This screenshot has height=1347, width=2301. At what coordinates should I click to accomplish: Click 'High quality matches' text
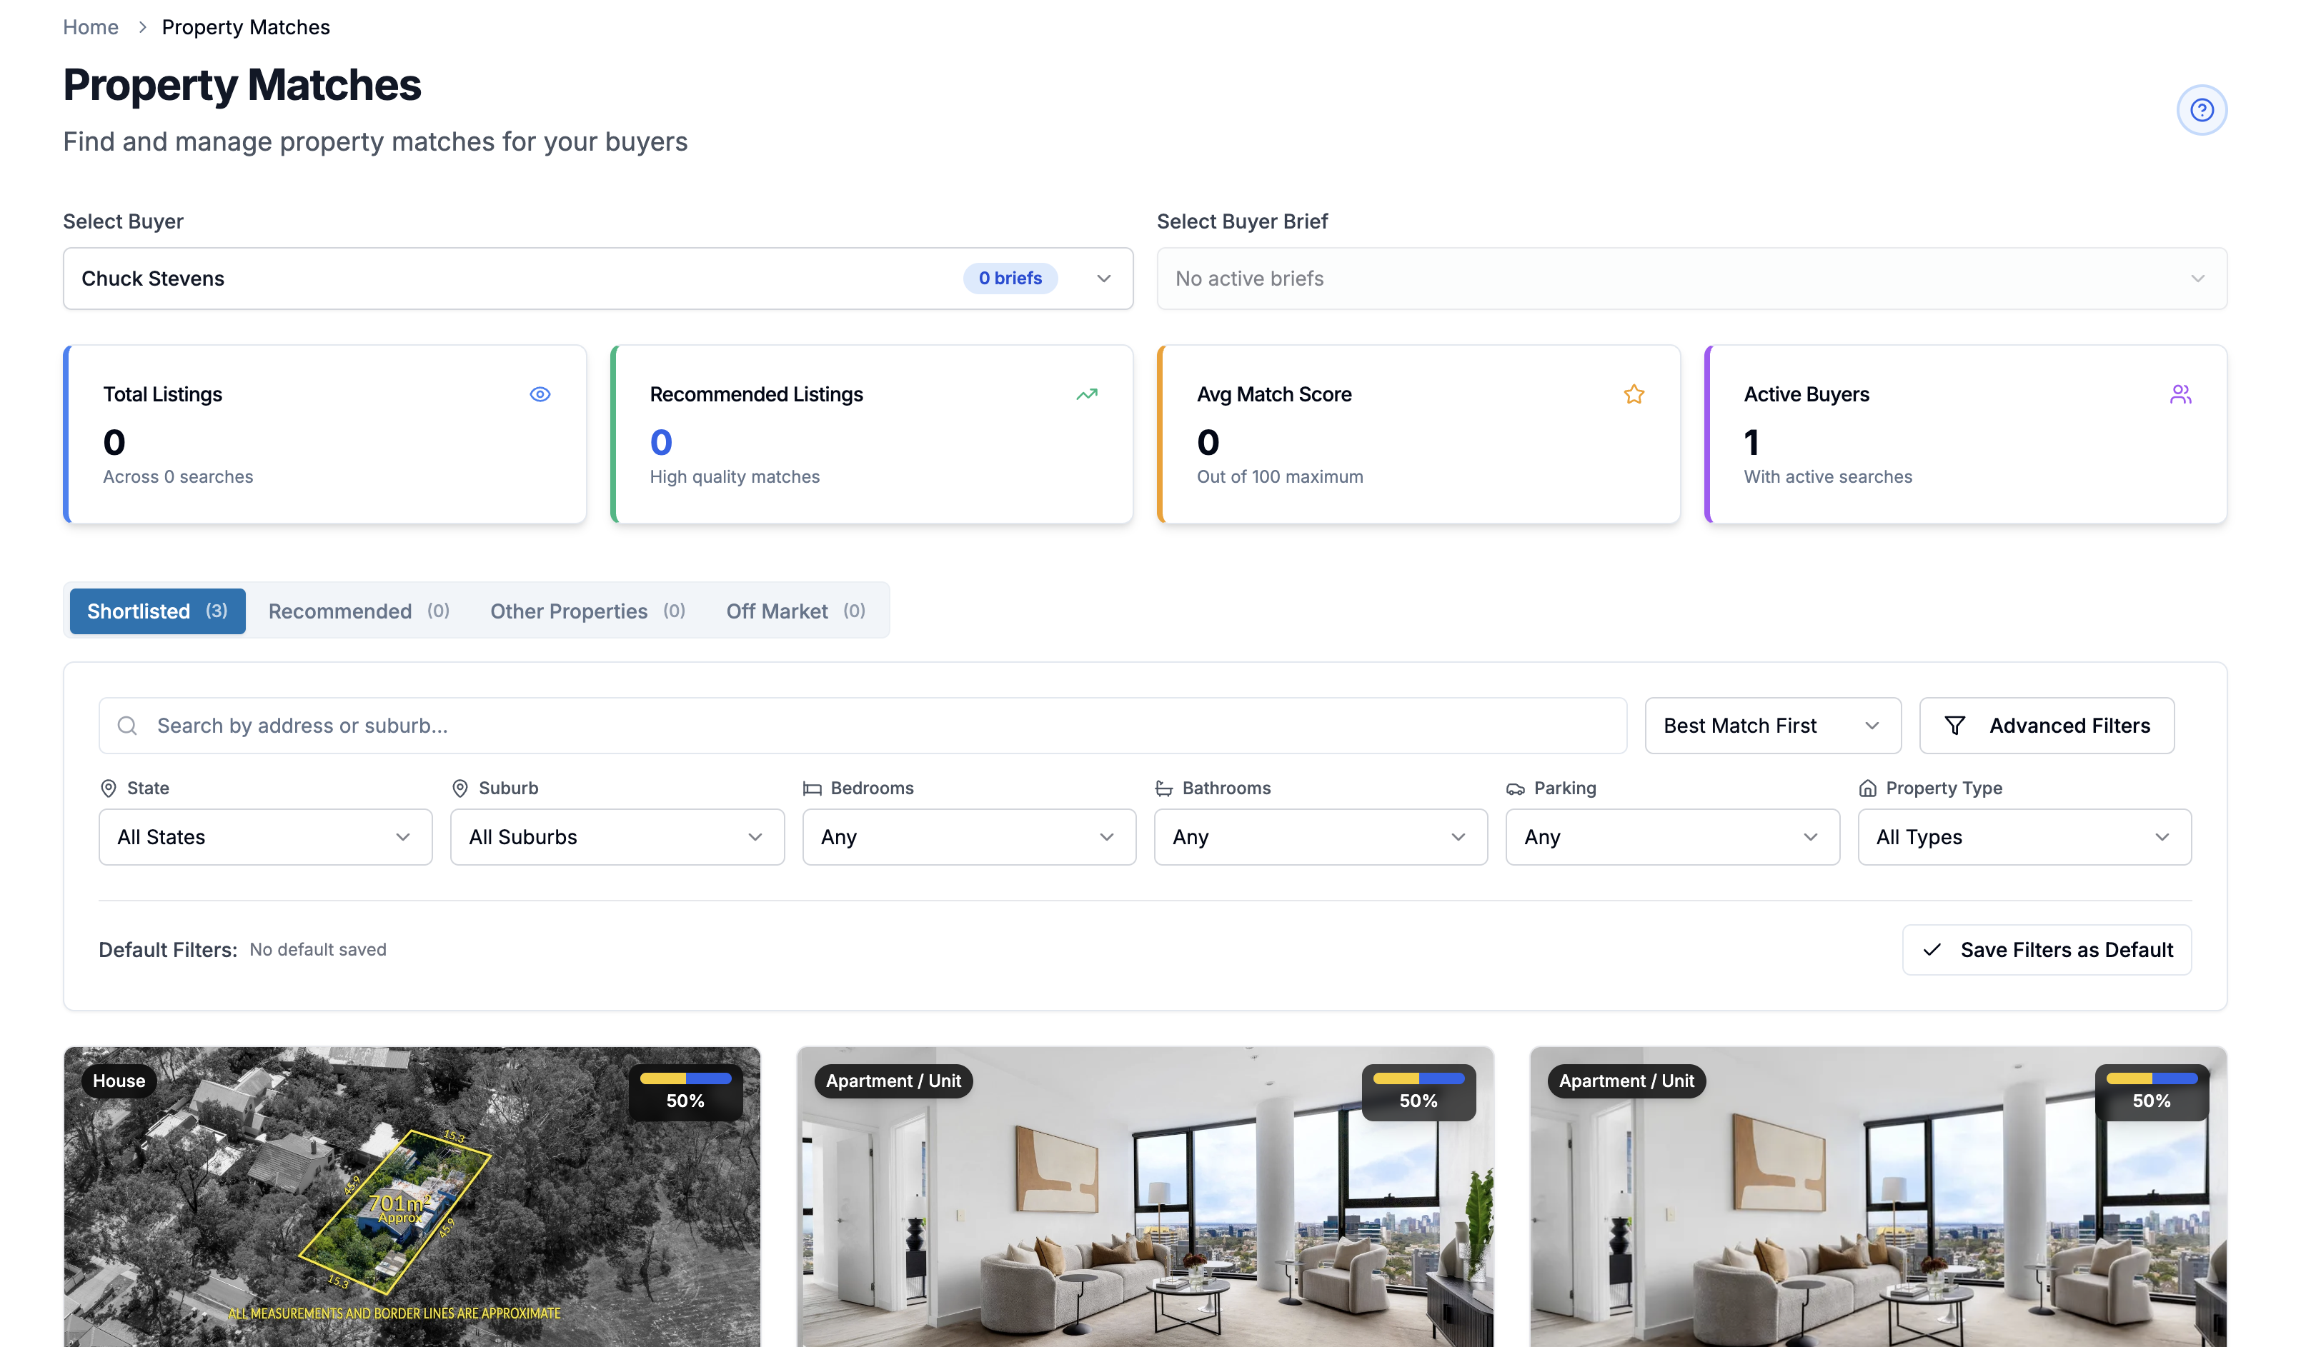pos(734,477)
